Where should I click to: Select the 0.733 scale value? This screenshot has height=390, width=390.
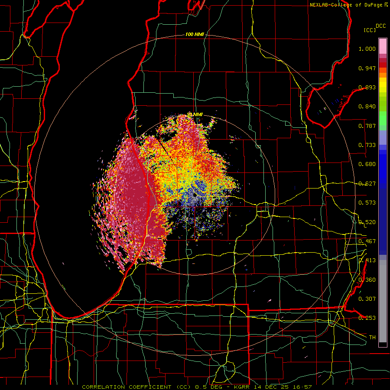point(367,145)
